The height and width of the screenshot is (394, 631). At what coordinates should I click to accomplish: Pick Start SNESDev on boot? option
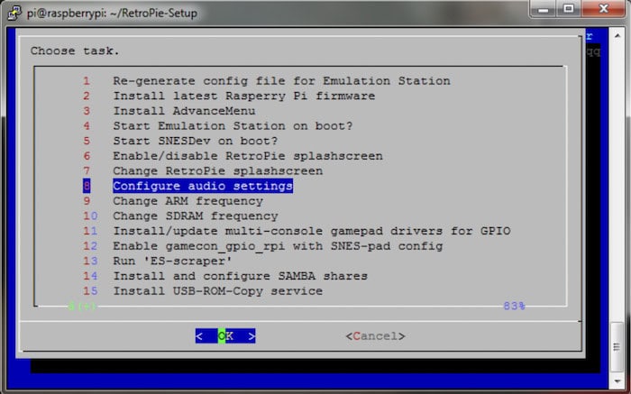tap(180, 141)
